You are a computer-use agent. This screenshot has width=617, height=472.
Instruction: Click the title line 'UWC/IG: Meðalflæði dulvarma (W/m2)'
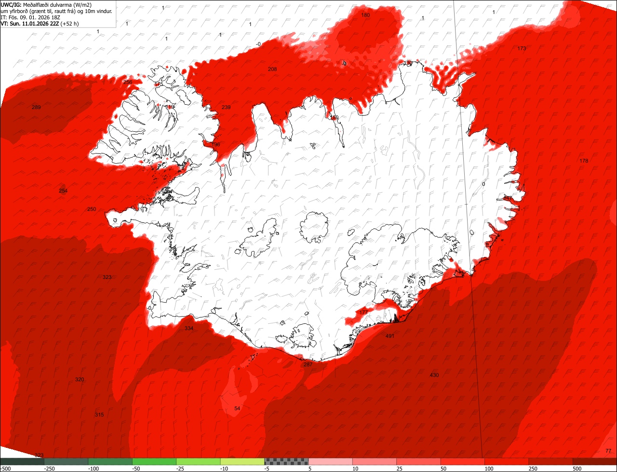[x=46, y=5]
